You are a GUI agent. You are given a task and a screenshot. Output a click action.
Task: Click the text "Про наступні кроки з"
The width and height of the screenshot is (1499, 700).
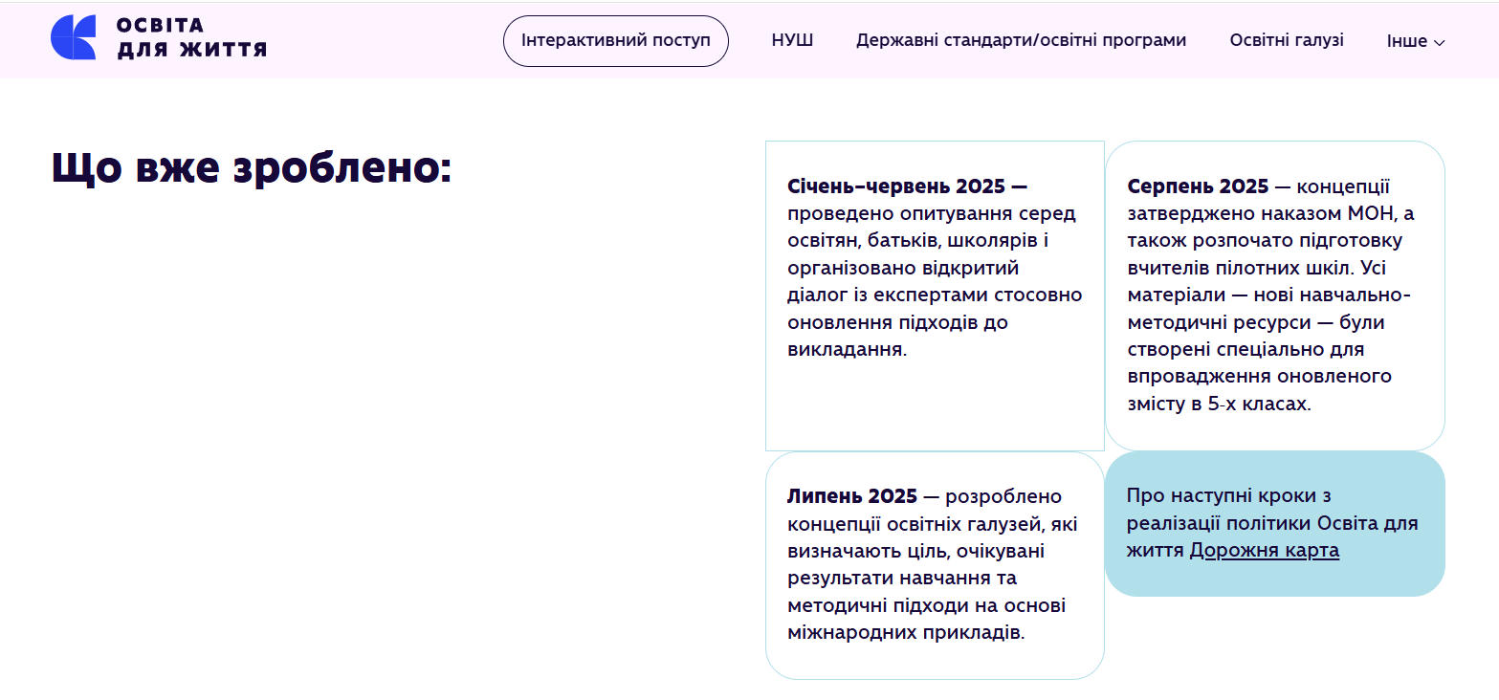pos(1228,496)
